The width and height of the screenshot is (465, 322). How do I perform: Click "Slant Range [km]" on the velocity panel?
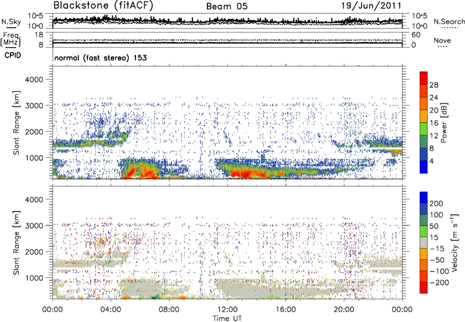click(16, 242)
